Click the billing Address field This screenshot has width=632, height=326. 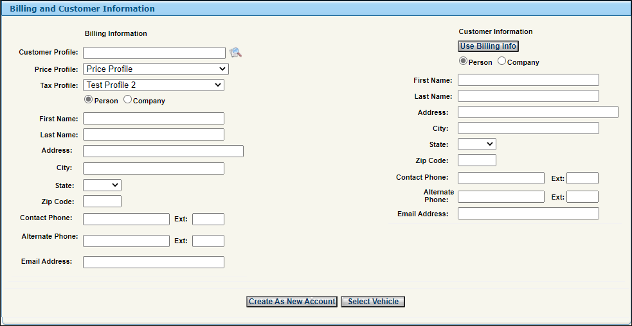(x=163, y=151)
